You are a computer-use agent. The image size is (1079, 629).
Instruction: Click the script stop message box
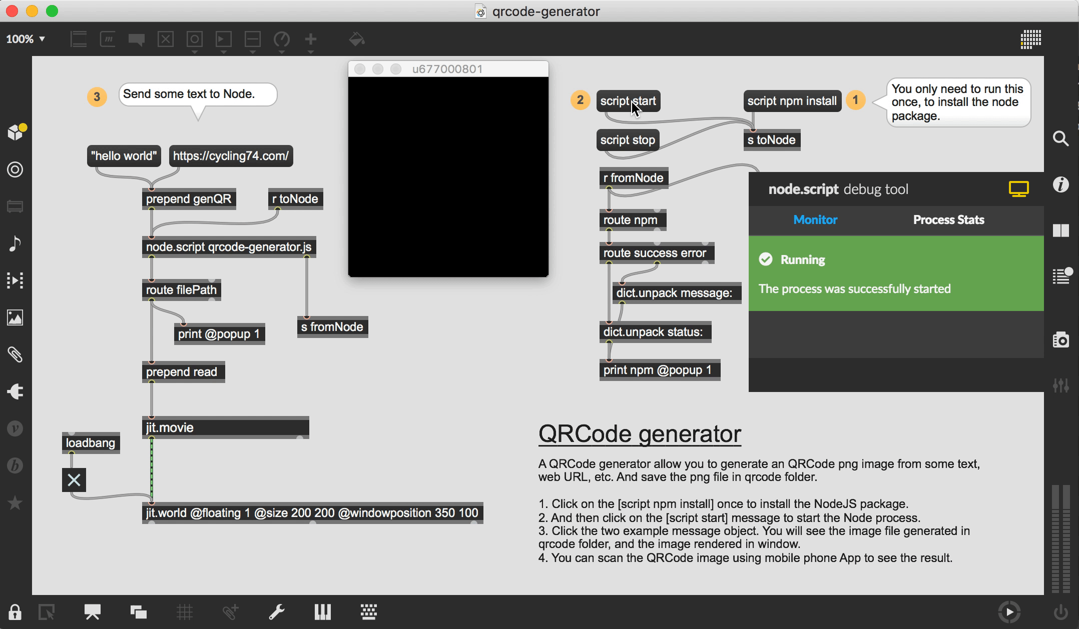coord(627,140)
